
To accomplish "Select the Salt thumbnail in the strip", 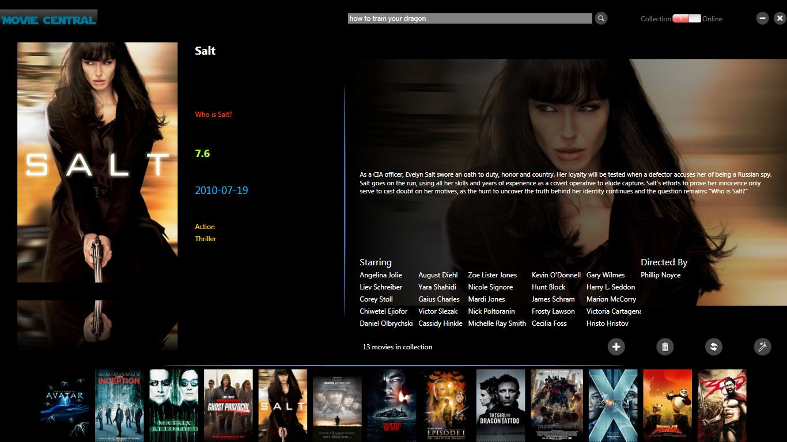I will [x=283, y=406].
